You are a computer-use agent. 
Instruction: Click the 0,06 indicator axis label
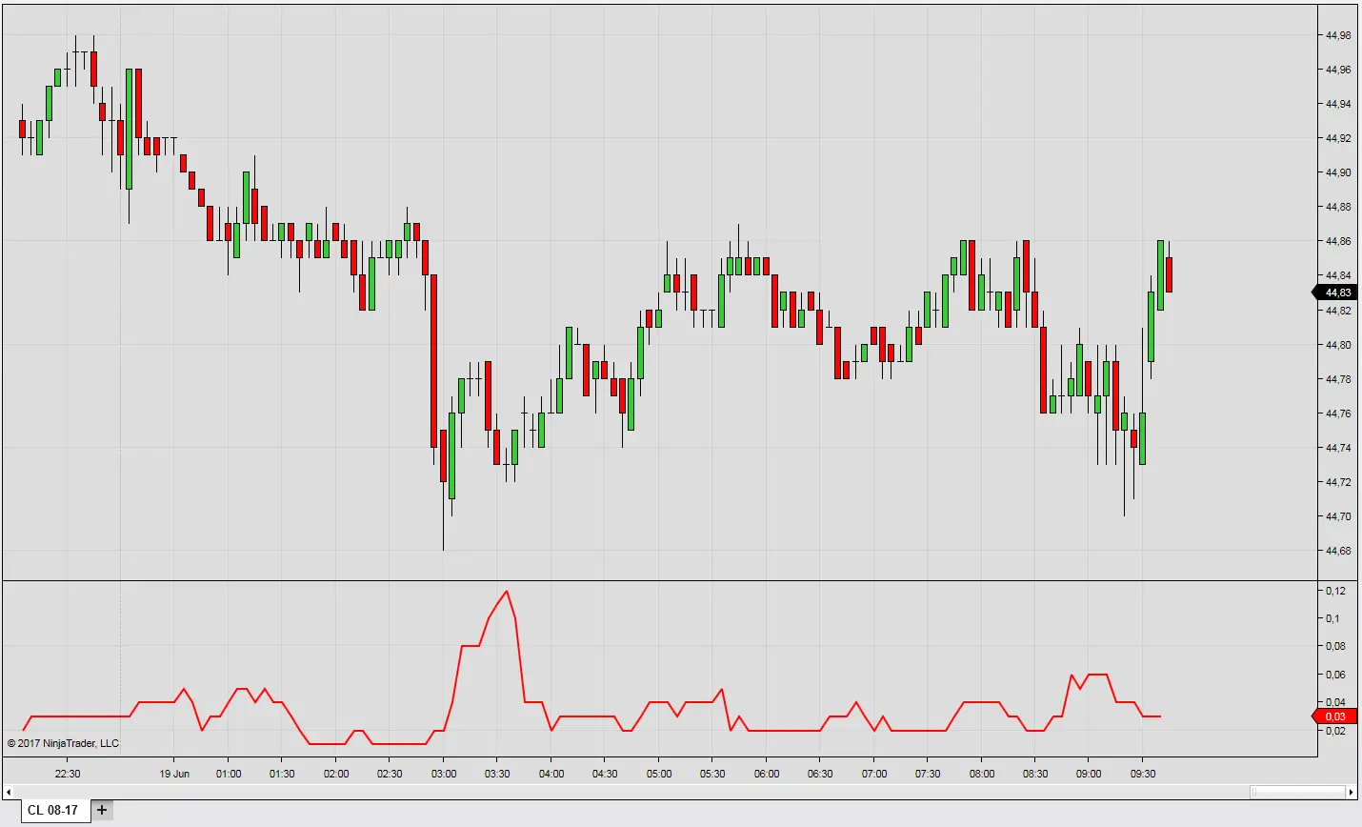coord(1335,675)
